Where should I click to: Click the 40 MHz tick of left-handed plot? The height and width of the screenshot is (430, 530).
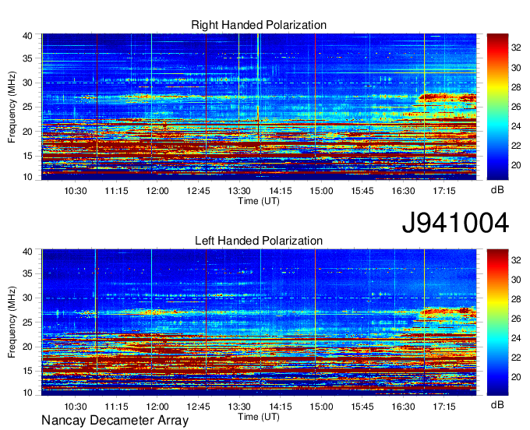(27, 252)
